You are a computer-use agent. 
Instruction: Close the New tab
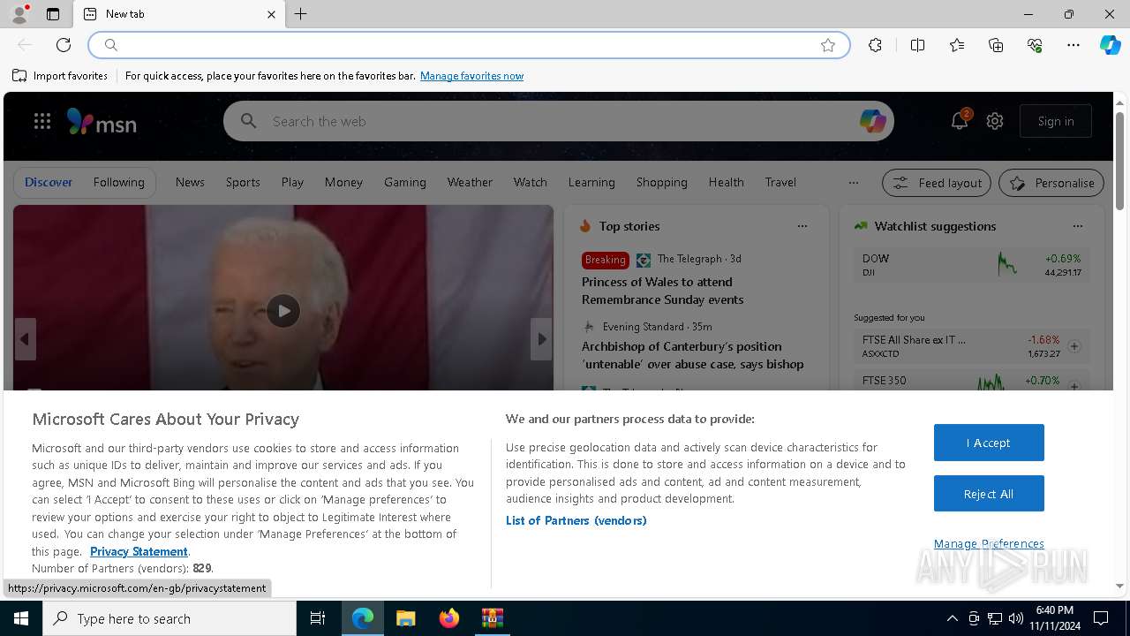(x=271, y=14)
